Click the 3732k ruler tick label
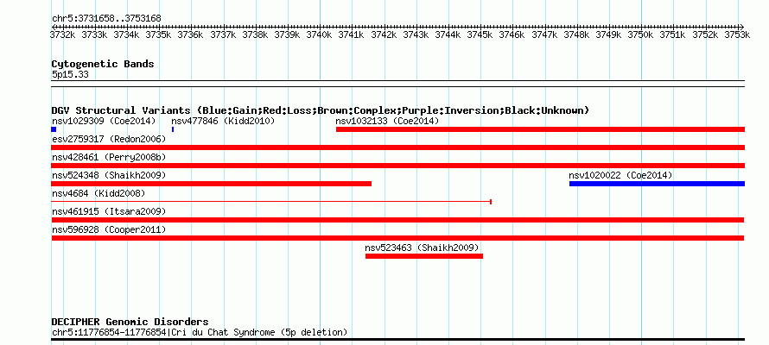Screen dimensions: 769x345 point(63,34)
